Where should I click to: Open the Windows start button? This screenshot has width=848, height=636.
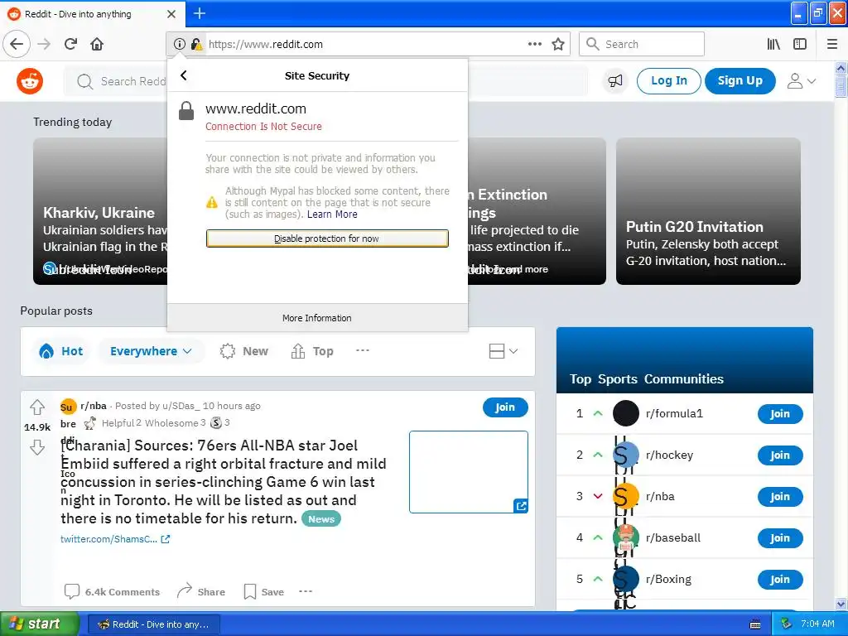click(40, 624)
